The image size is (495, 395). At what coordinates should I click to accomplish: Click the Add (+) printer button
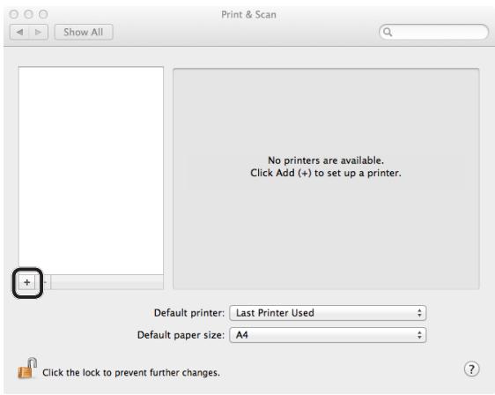[26, 282]
